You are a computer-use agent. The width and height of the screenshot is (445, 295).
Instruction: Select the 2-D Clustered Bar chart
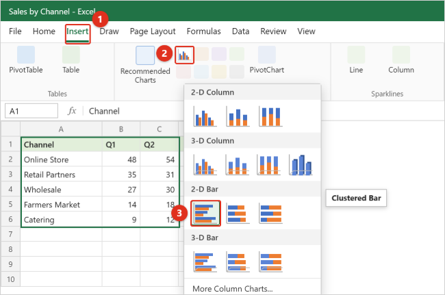(x=205, y=214)
